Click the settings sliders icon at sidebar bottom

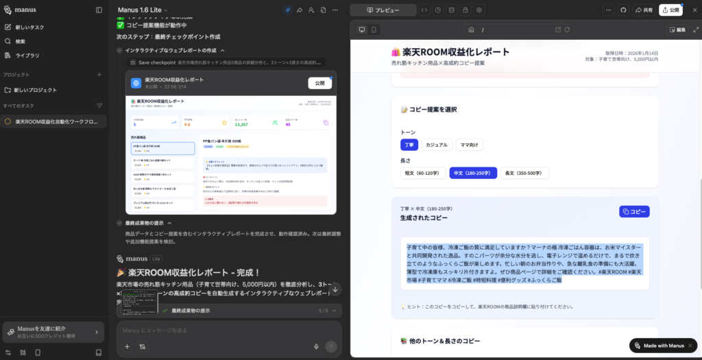coord(8,352)
